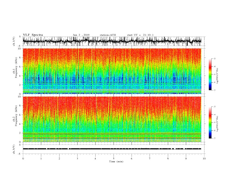Click the "7" tick on the time axis
The image size is (230, 178).
click(x=150, y=159)
